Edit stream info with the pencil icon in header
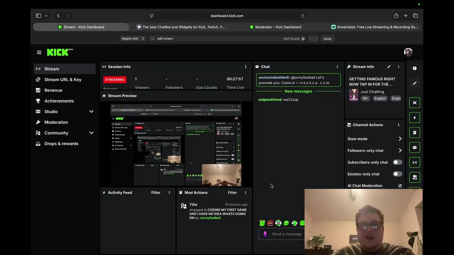Image resolution: width=454 pixels, height=255 pixels. point(389,67)
